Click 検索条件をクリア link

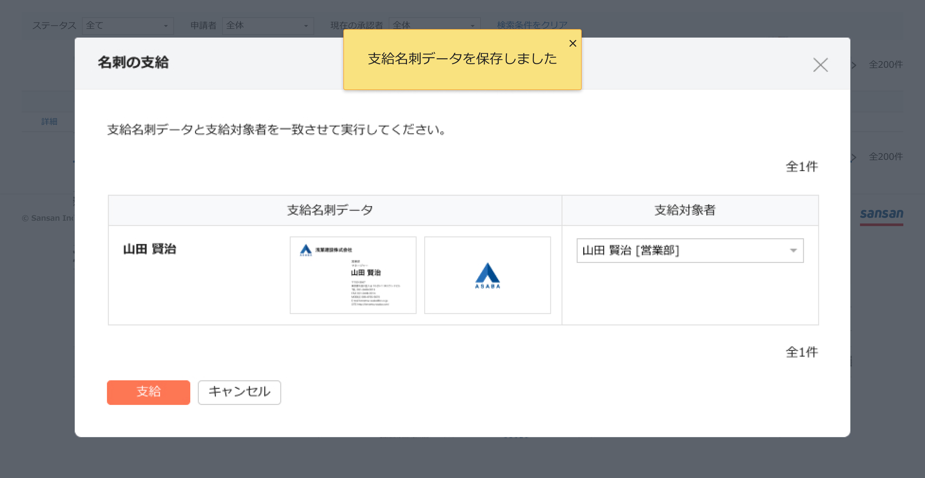(532, 25)
